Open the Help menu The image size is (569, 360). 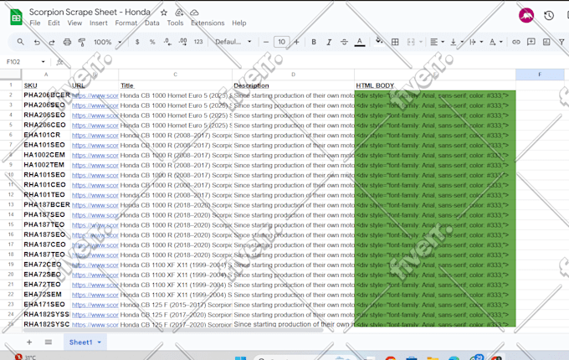click(239, 23)
